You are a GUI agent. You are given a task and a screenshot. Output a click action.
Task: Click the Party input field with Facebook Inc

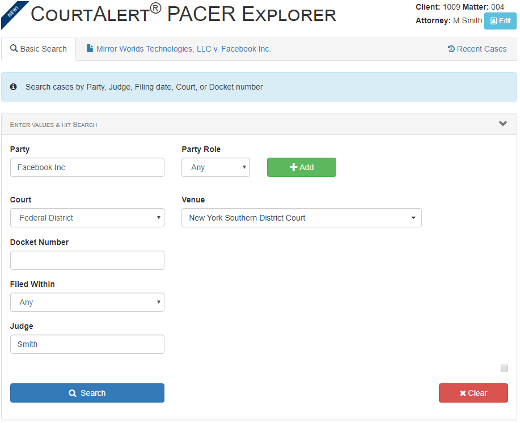[87, 167]
